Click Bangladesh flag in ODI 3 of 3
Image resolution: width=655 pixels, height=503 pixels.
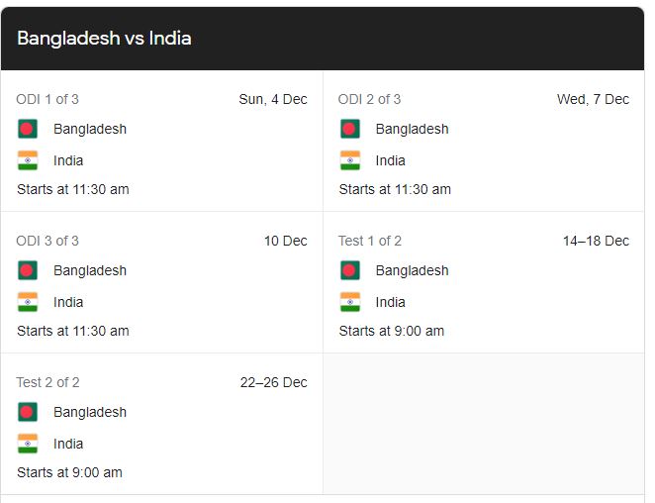pyautogui.click(x=28, y=270)
